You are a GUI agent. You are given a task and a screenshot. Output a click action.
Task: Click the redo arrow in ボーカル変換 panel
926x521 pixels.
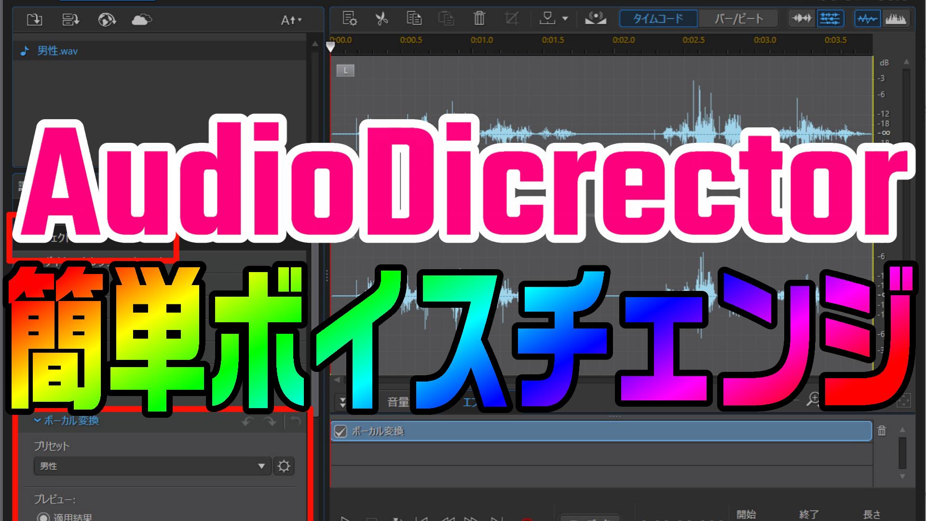(x=270, y=422)
